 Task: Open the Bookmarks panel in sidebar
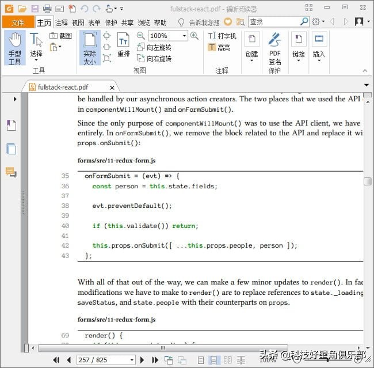tap(12, 125)
